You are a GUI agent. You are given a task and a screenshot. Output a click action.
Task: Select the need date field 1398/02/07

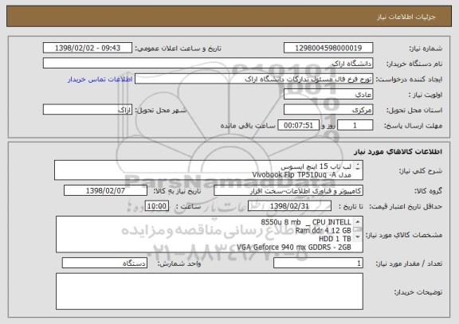tap(105, 190)
